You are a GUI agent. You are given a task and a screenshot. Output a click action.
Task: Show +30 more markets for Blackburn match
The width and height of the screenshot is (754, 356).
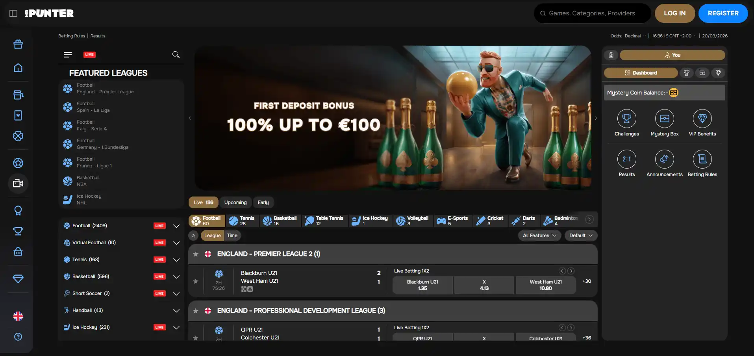[x=587, y=281]
